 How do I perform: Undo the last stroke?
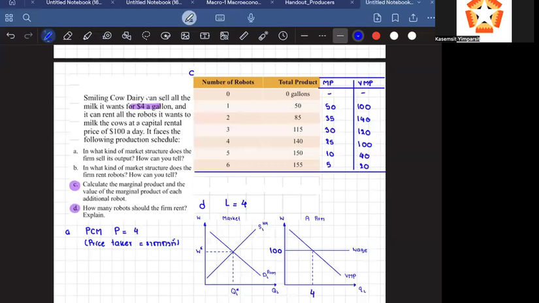10,36
